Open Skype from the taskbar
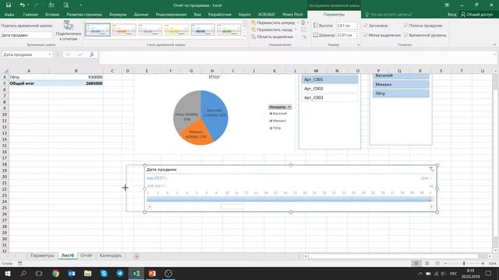 click(104, 273)
